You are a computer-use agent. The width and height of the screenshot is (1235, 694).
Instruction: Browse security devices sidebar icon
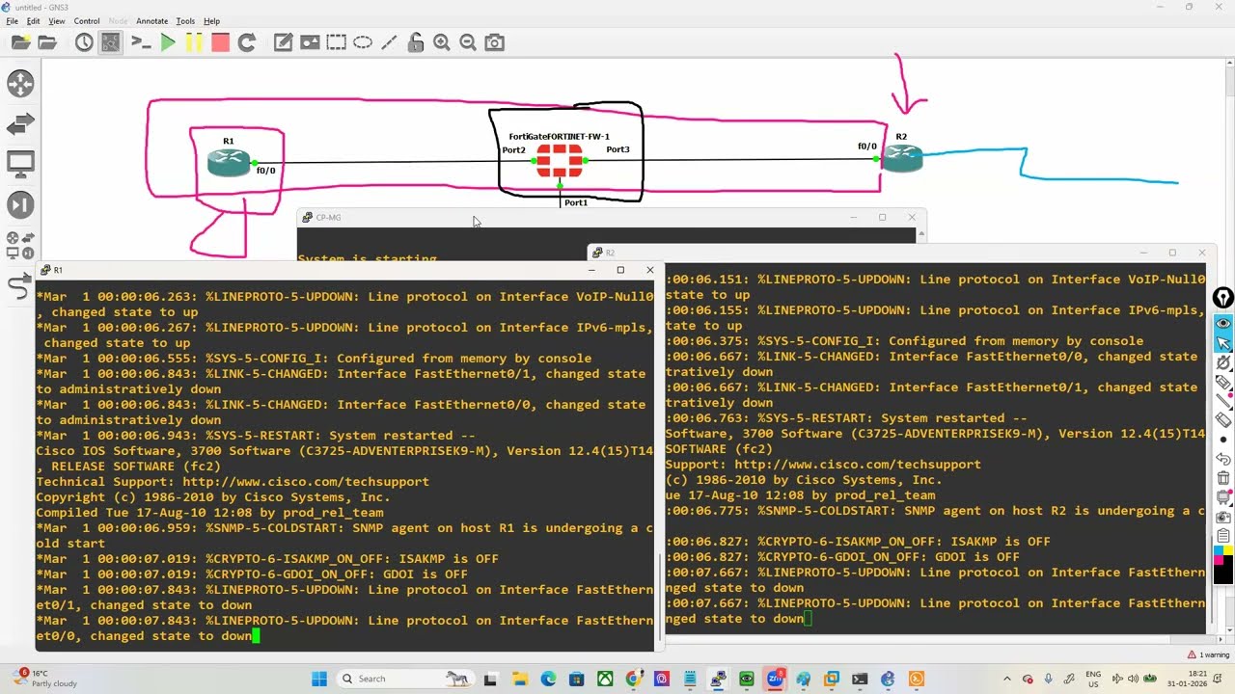pyautogui.click(x=20, y=205)
